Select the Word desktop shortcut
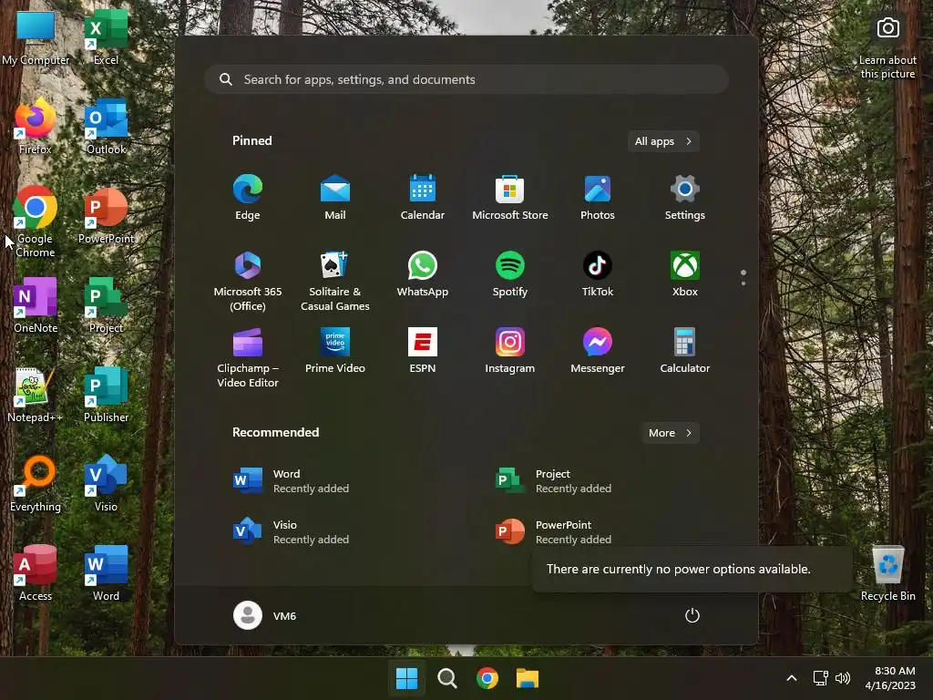The image size is (933, 700). point(106,574)
